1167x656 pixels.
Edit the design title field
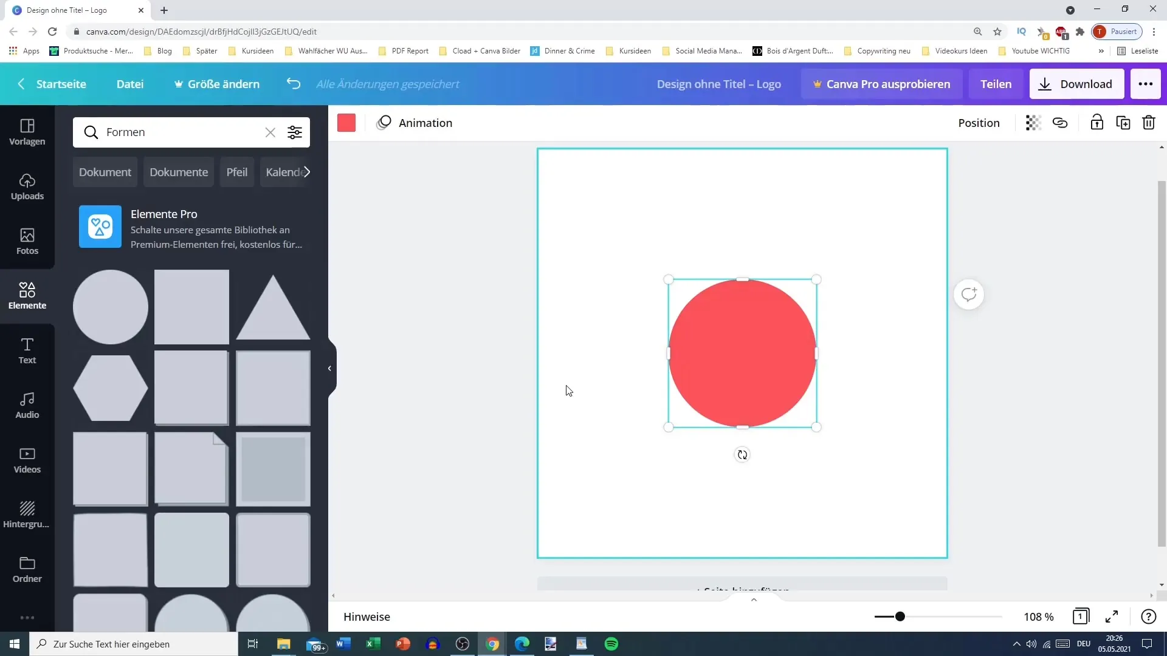coord(718,84)
